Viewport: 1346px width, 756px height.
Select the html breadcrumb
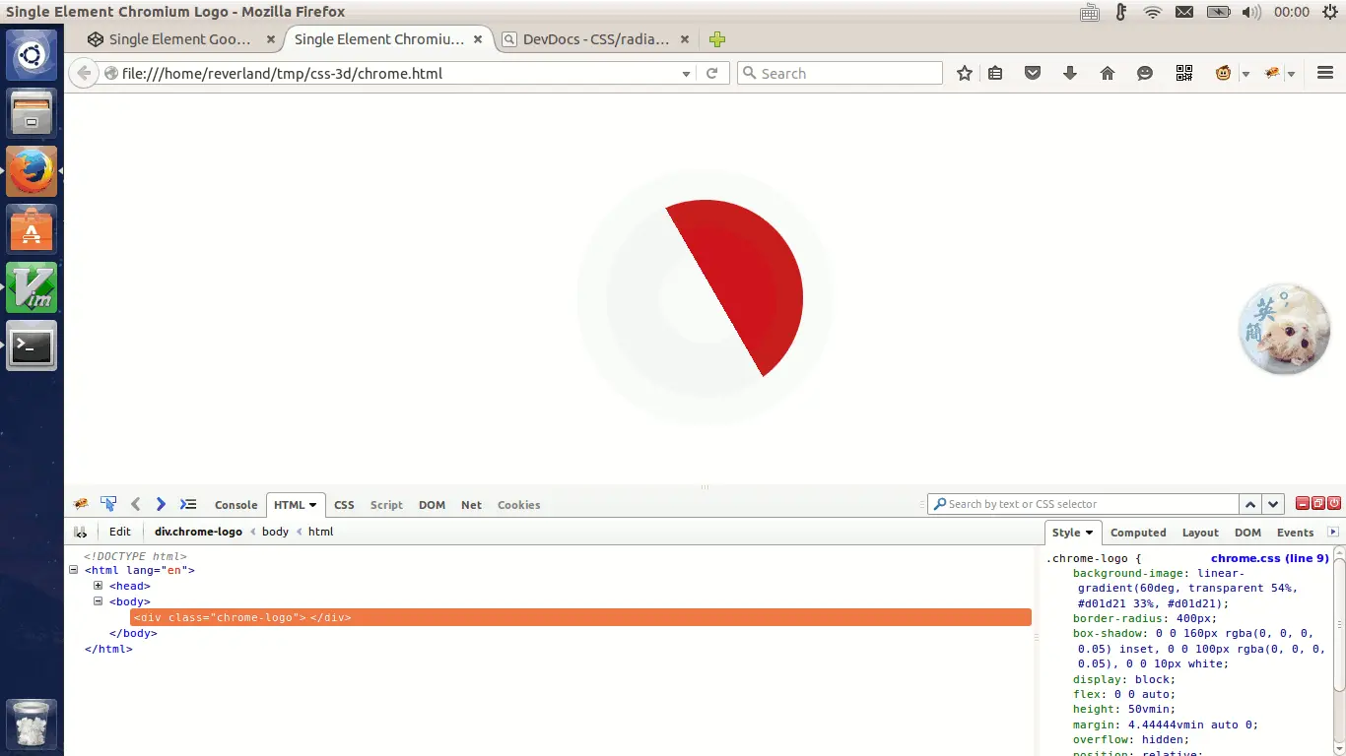320,532
